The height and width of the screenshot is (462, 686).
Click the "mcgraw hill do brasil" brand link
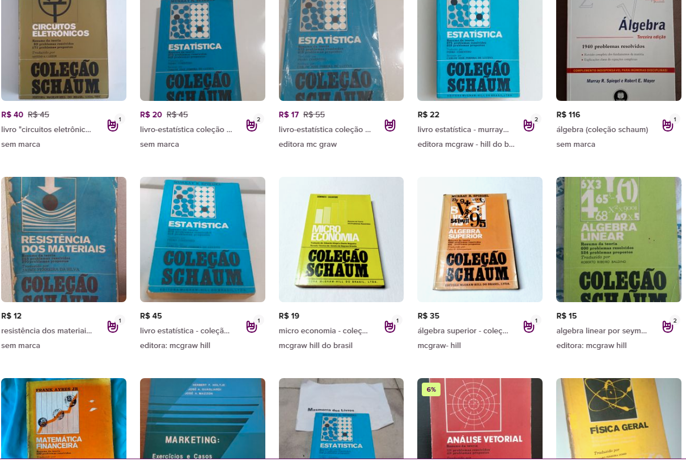(x=316, y=345)
